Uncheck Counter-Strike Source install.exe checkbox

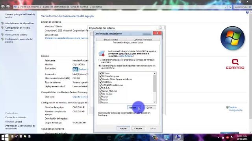coord(101,79)
